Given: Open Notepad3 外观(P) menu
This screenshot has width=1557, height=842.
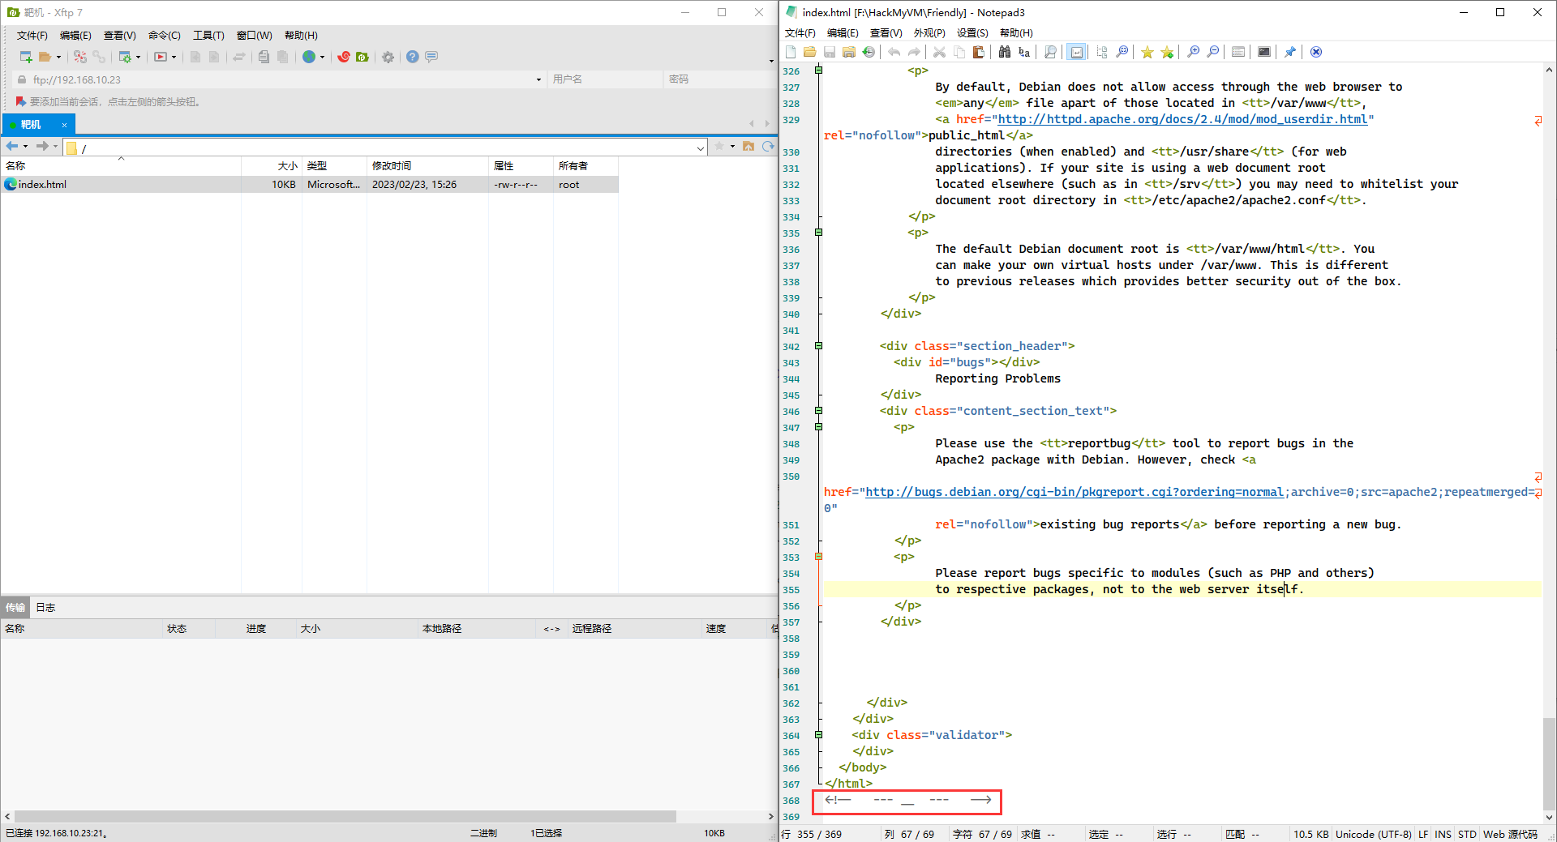Looking at the screenshot, I should coord(929,33).
